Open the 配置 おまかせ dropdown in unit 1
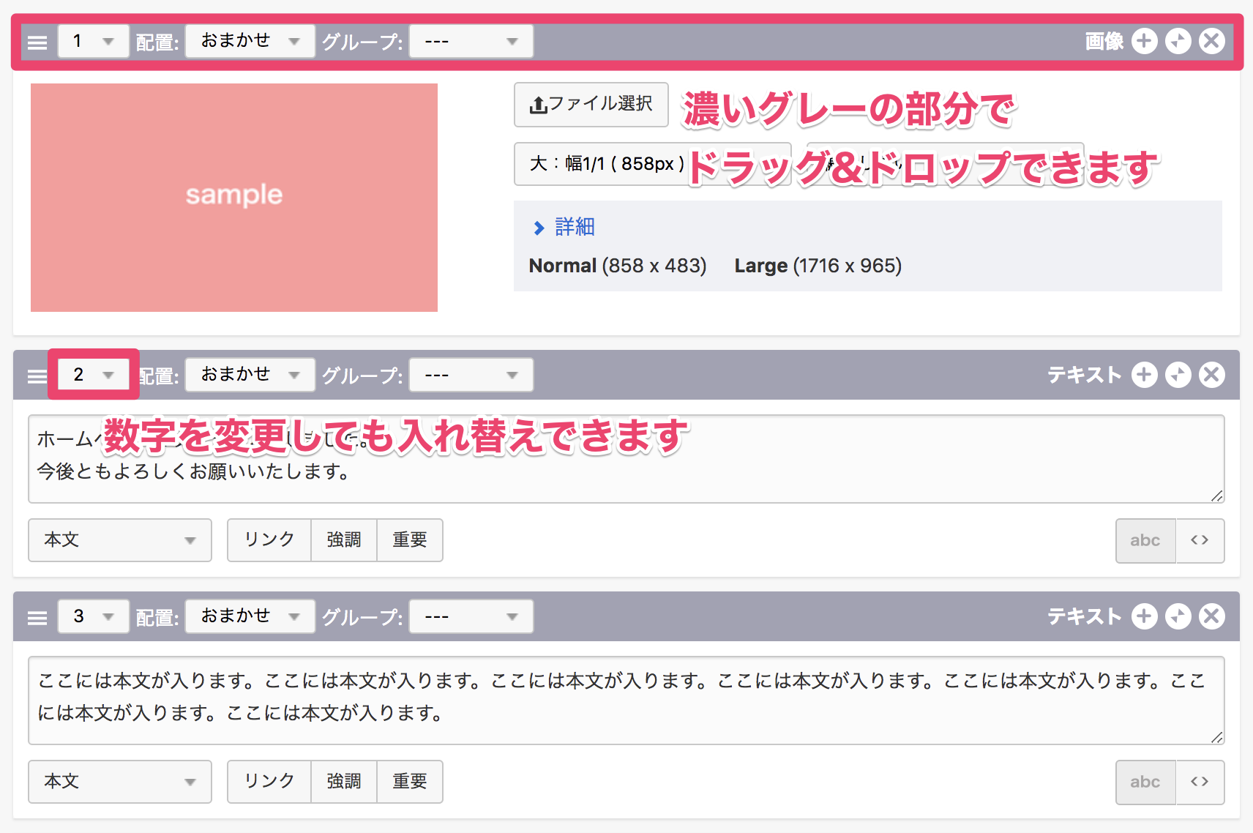The width and height of the screenshot is (1253, 833). pyautogui.click(x=250, y=41)
